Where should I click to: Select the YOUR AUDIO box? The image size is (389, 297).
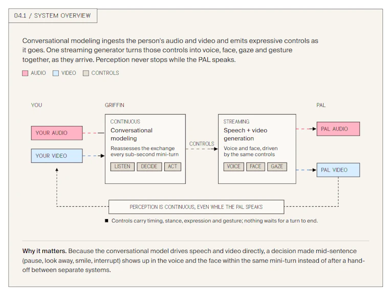tap(57, 133)
